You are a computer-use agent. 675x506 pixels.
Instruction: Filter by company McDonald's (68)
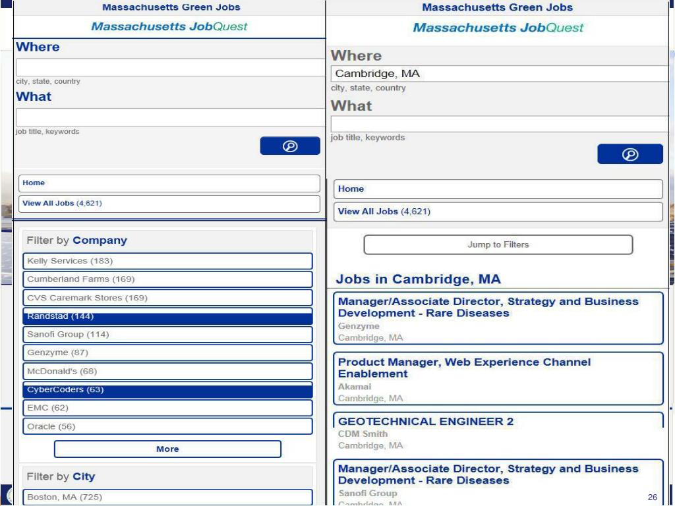tap(167, 372)
